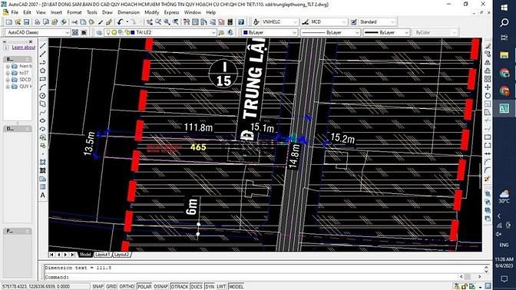Switch to the Layout1 tab

[x=102, y=255]
